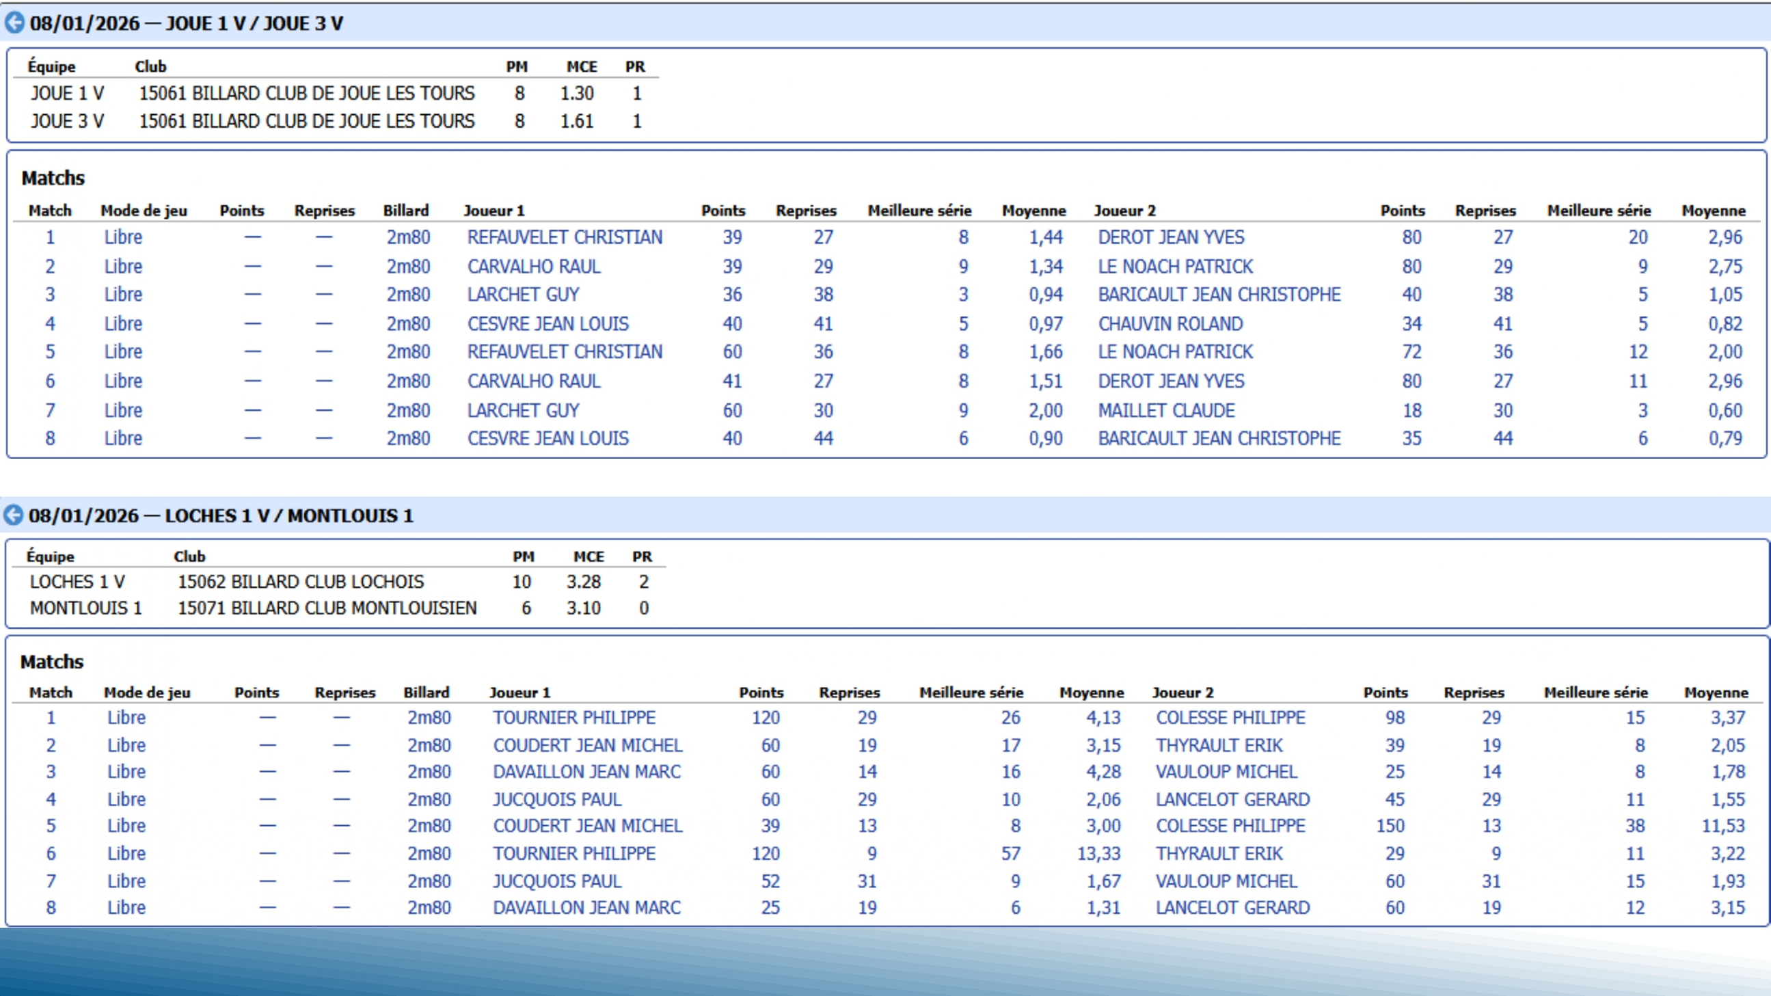Select the MONTLOUIS 1 team row
The image size is (1771, 996).
pos(85,608)
